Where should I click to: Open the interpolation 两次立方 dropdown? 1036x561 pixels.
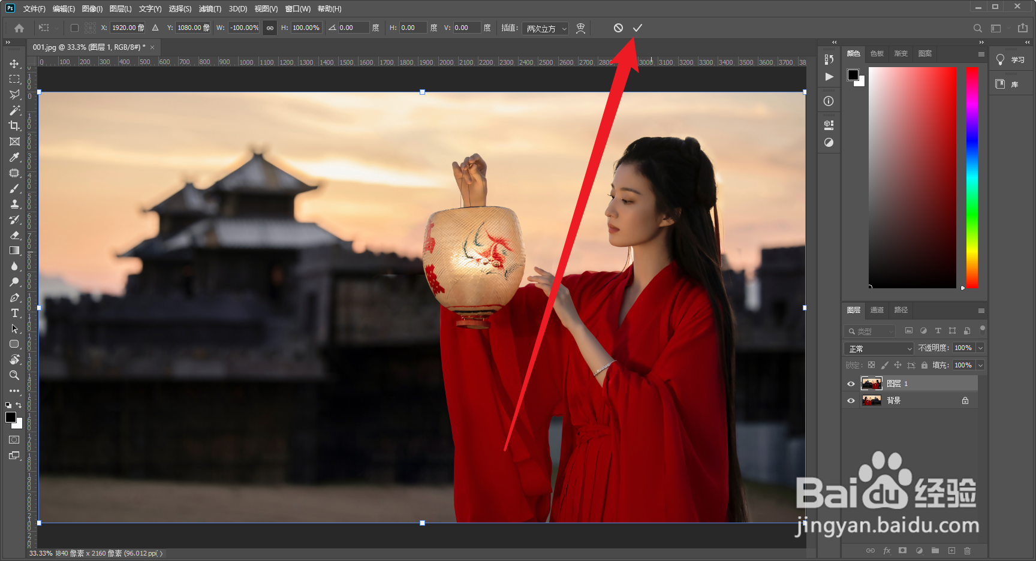point(545,28)
